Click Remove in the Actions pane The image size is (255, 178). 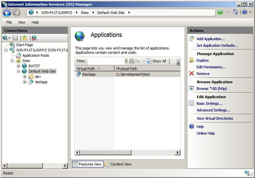pos(203,74)
